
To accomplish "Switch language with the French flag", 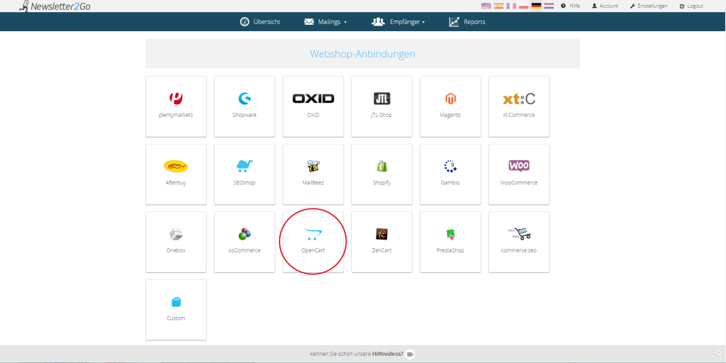I will [x=511, y=6].
